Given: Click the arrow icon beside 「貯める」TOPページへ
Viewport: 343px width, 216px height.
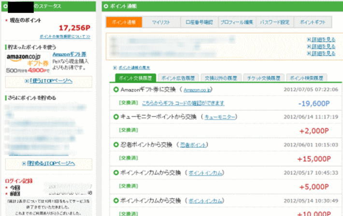Looking at the screenshot, I should coord(24,163).
